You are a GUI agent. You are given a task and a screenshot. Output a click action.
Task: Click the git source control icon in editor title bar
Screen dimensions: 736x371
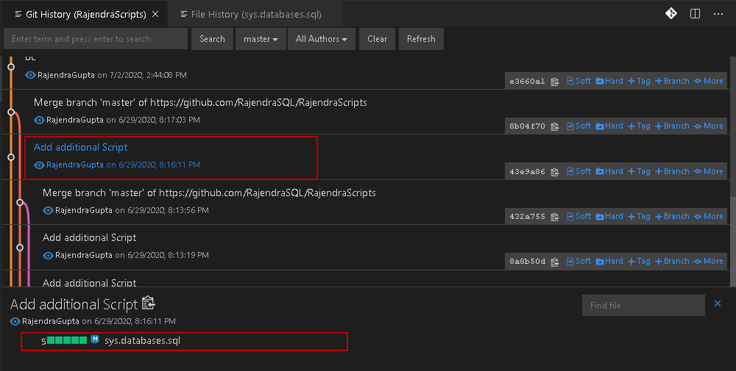coord(671,14)
